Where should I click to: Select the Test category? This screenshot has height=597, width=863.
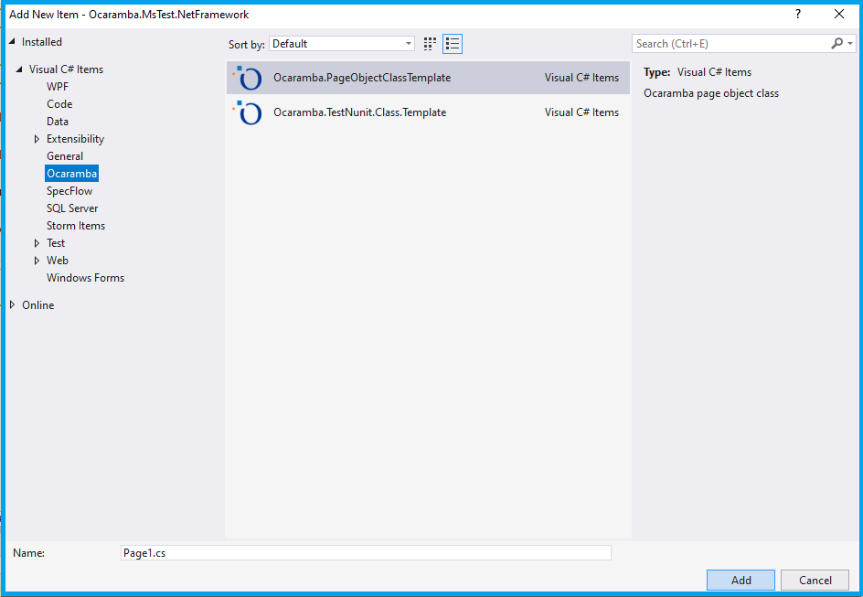[x=56, y=243]
